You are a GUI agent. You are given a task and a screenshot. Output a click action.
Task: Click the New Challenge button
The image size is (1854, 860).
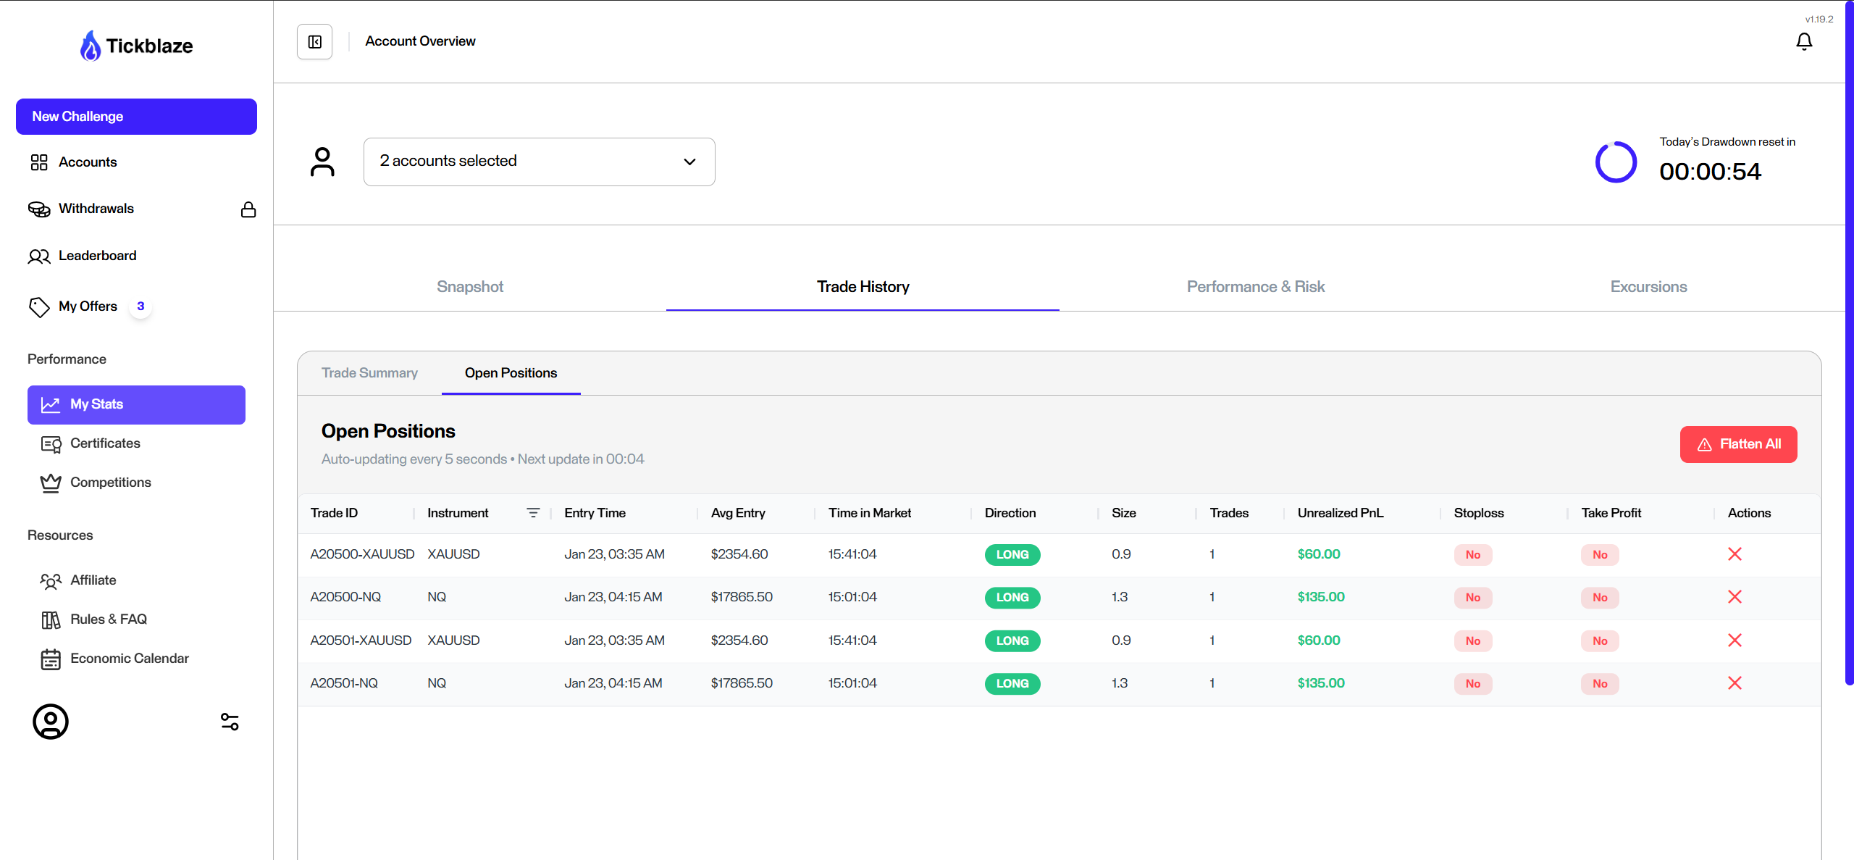click(x=136, y=117)
